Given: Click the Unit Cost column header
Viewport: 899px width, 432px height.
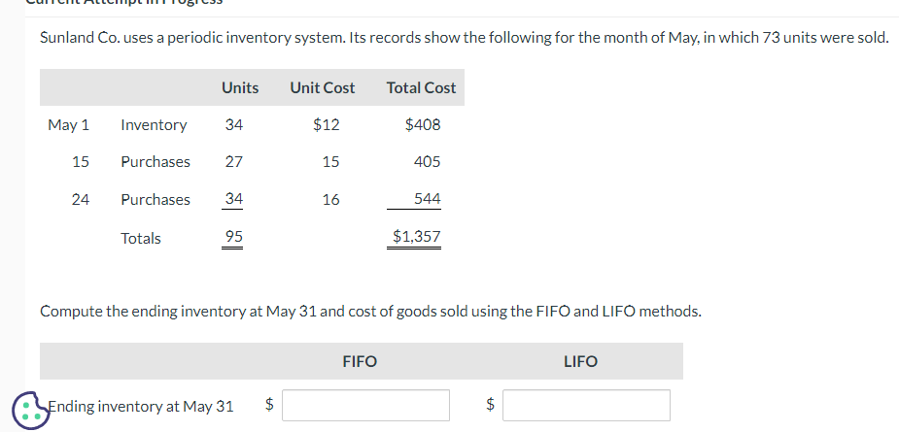Looking at the screenshot, I should pyautogui.click(x=323, y=87).
